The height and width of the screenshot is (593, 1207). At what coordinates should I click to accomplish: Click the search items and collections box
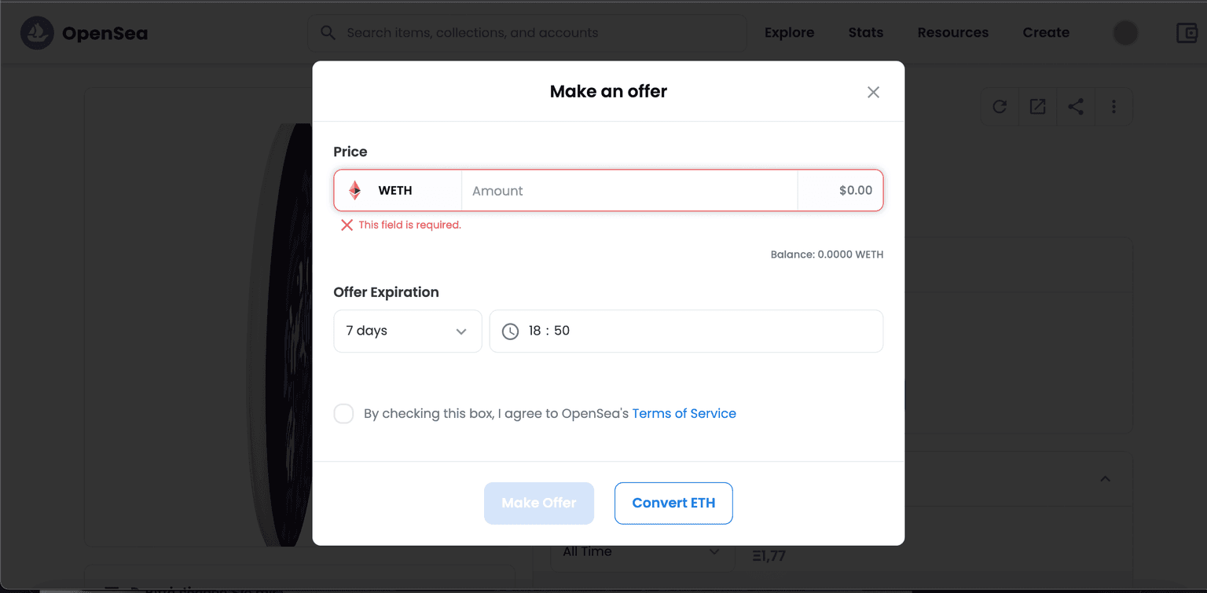pos(526,33)
